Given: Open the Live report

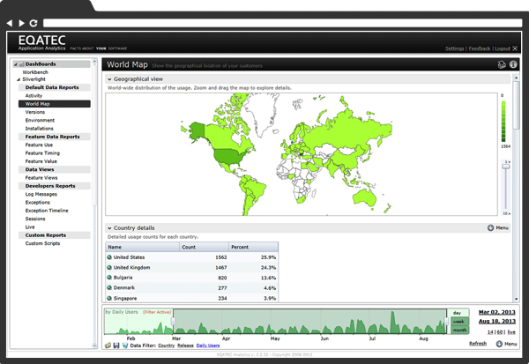Looking at the screenshot, I should tap(30, 227).
